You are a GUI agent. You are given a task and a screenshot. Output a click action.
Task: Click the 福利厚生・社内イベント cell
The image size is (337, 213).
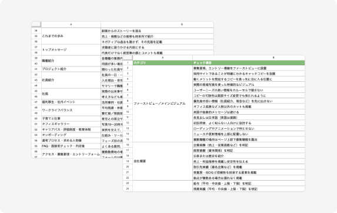click(x=71, y=102)
